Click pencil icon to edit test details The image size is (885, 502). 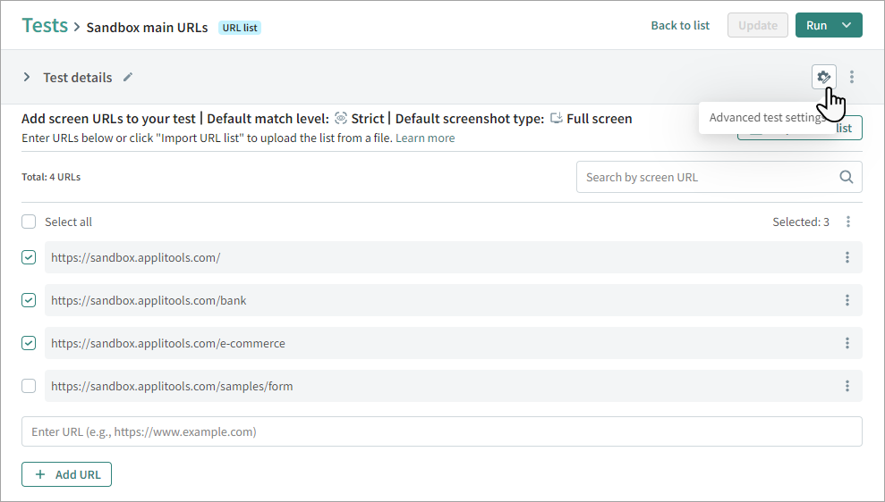[x=128, y=77]
